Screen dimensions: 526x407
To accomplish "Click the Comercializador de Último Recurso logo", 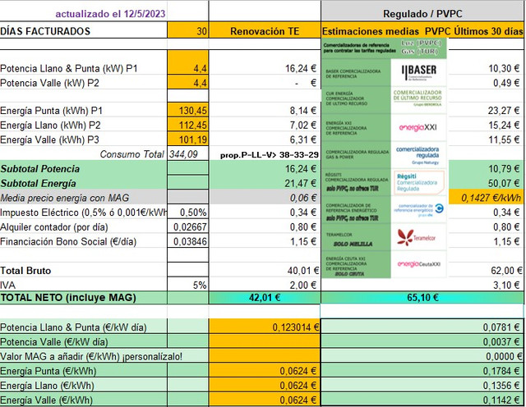I will coord(418,100).
